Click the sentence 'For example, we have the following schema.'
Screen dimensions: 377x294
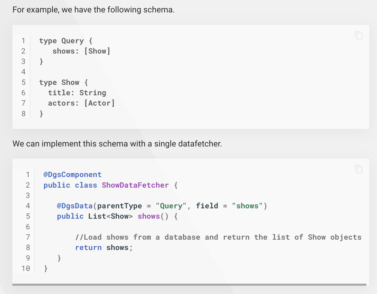94,10
